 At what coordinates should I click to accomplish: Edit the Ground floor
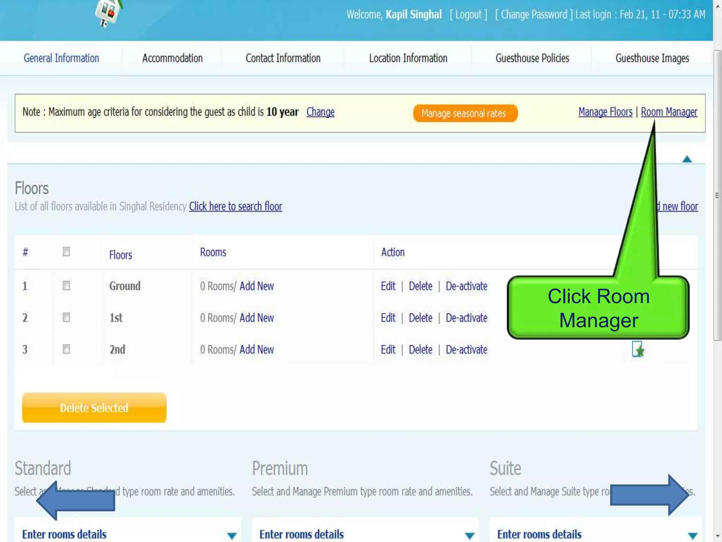(388, 286)
